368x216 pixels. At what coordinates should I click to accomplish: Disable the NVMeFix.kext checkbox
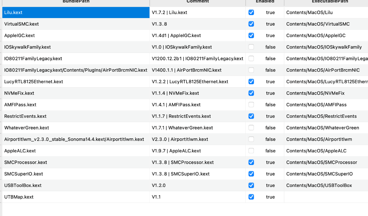(x=251, y=93)
